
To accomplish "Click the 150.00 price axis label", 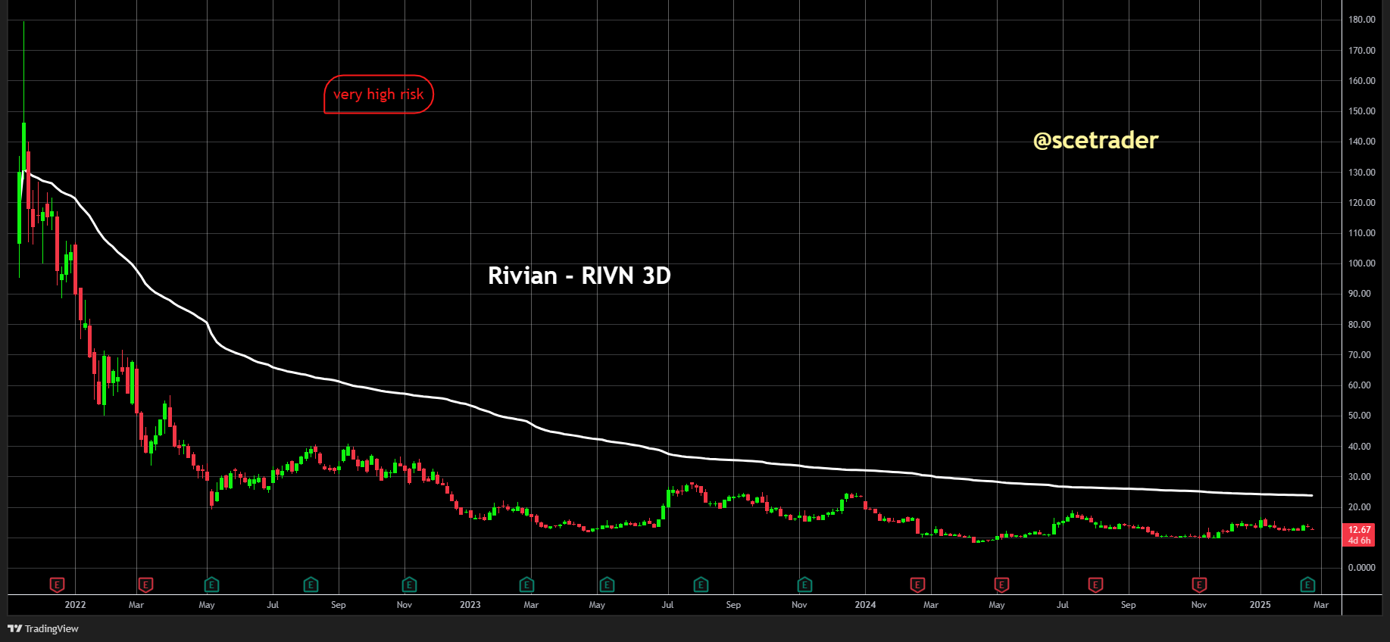I will (1362, 111).
